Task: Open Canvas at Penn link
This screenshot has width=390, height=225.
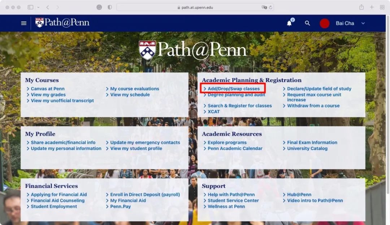Action: click(x=48, y=88)
